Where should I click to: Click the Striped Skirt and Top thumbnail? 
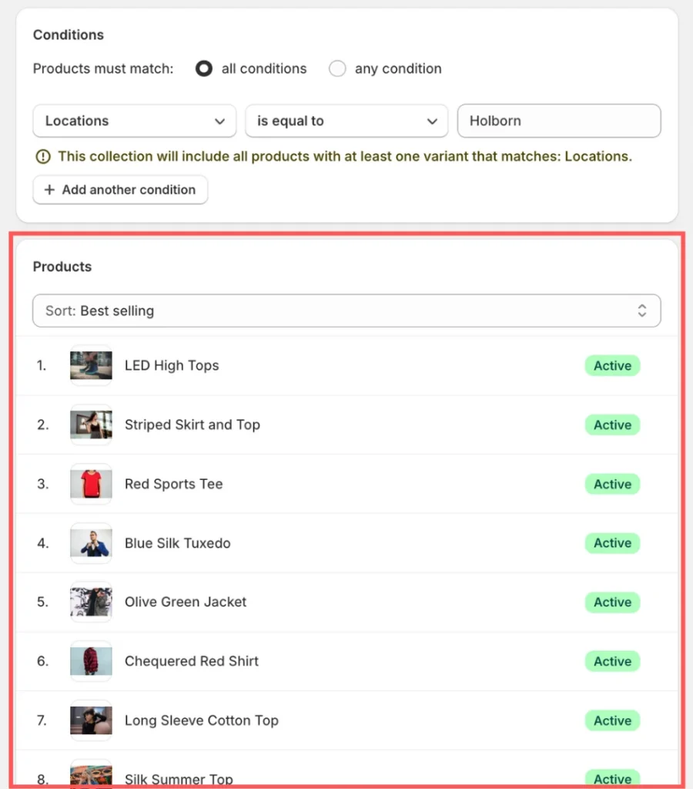tap(91, 425)
